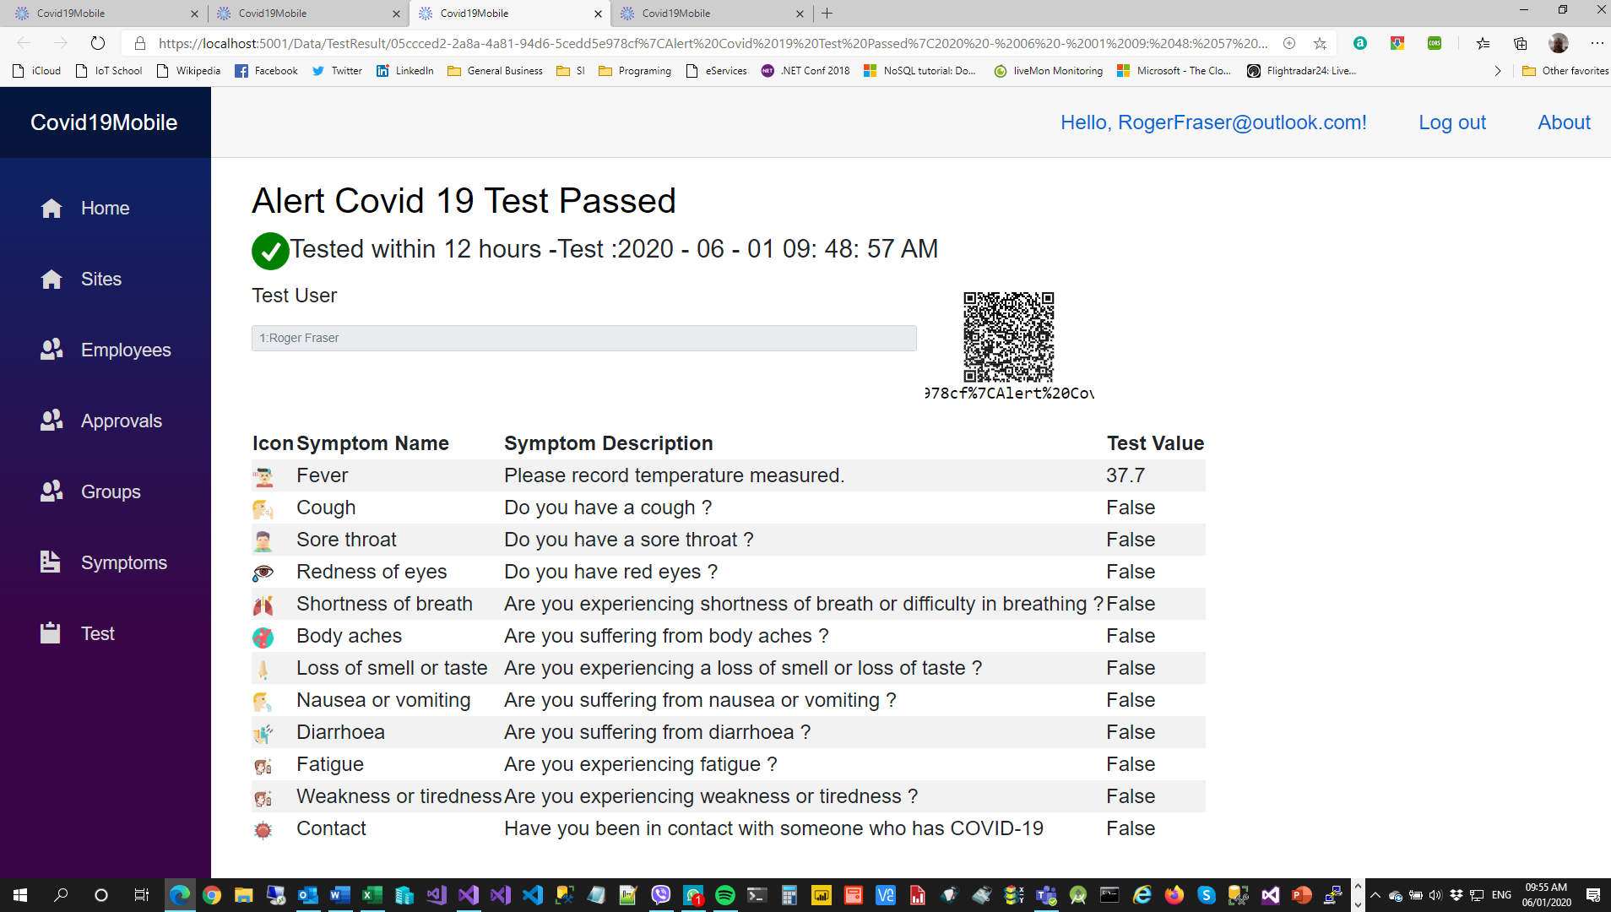Click the Nausea or vomiting icon
The height and width of the screenshot is (912, 1611).
coord(263,701)
